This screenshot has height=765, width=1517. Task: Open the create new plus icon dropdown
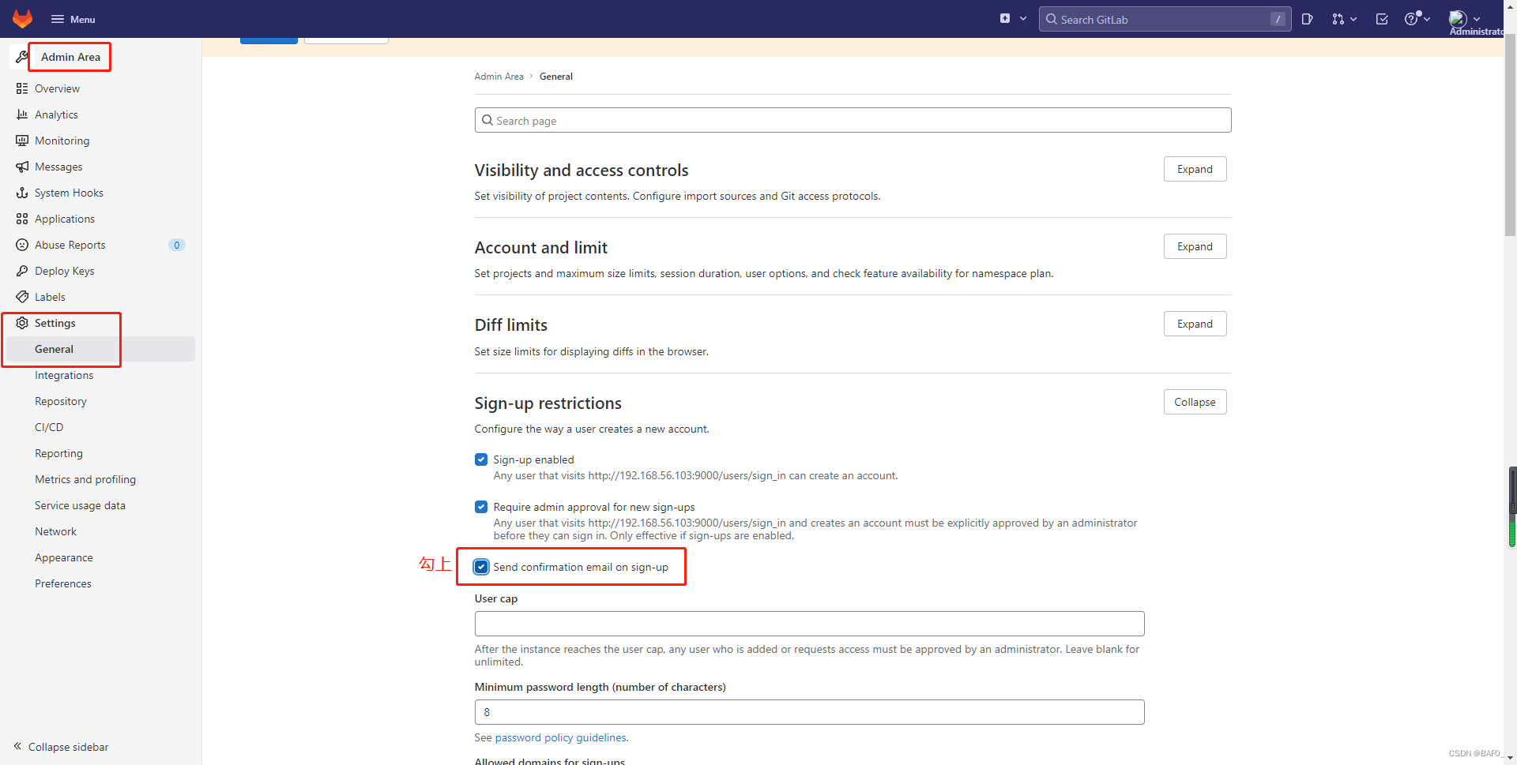[x=1013, y=18]
